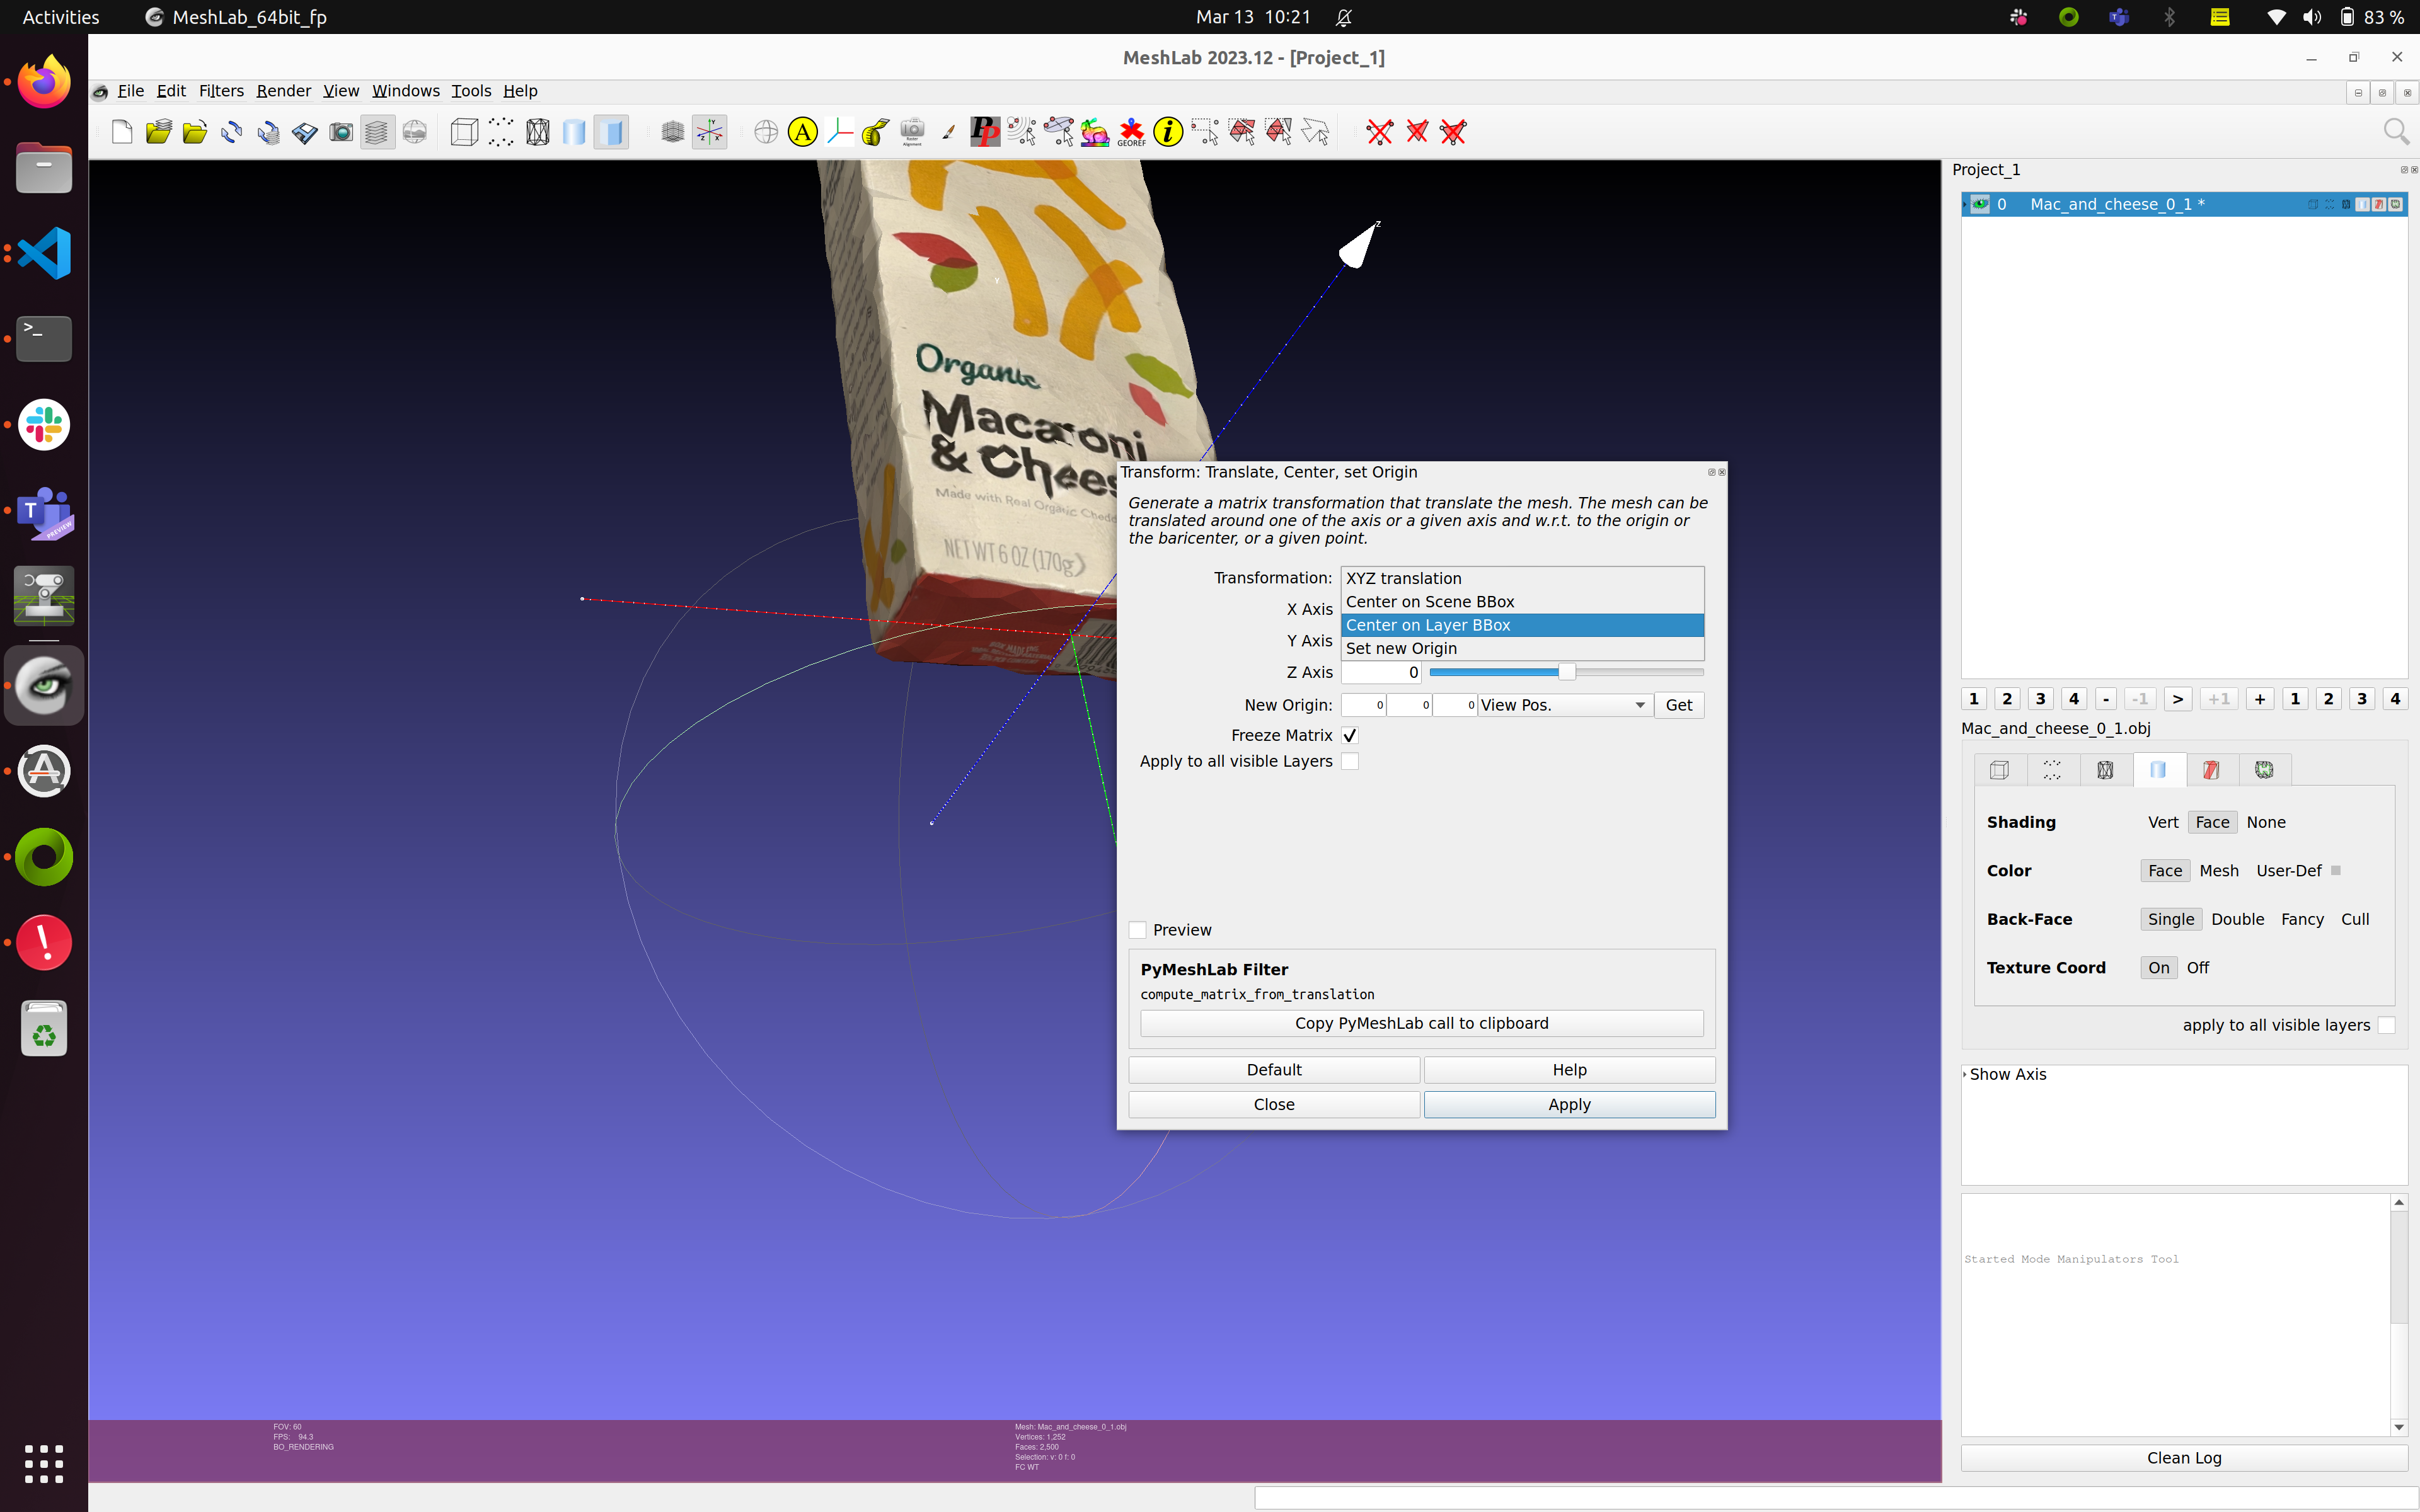Choose Set new Origin option
The height and width of the screenshot is (1512, 2420).
[x=1401, y=648]
